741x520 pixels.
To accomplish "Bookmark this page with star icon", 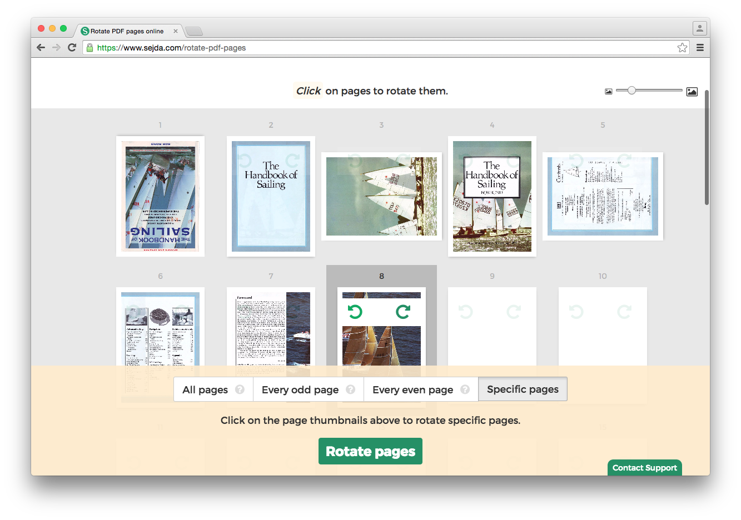I will coord(682,48).
